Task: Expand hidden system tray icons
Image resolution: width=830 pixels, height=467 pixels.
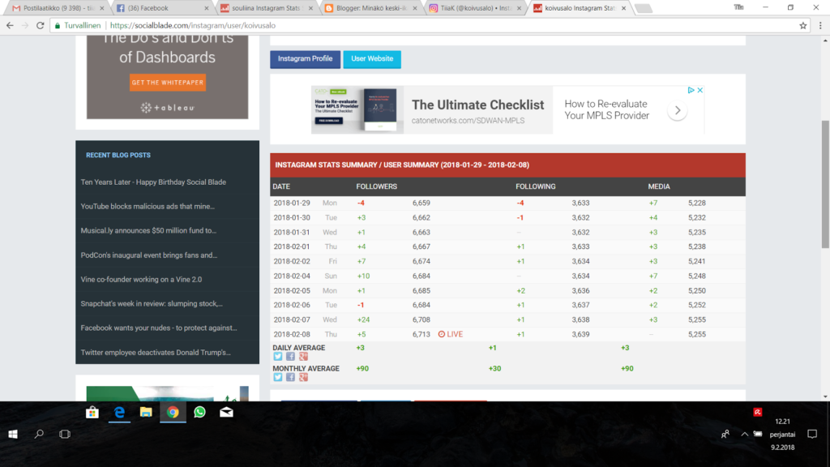Action: (744, 435)
